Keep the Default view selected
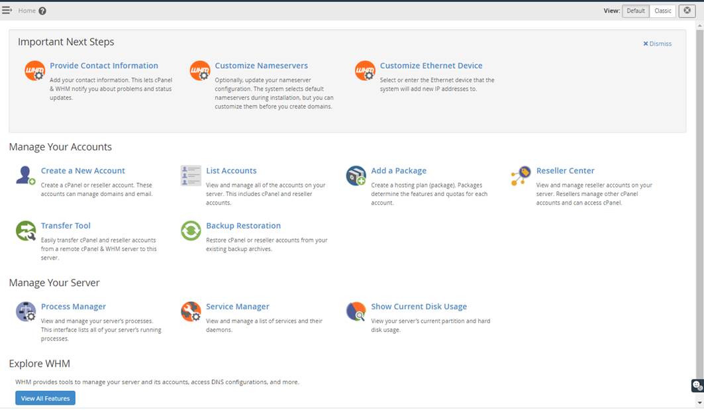 (635, 11)
